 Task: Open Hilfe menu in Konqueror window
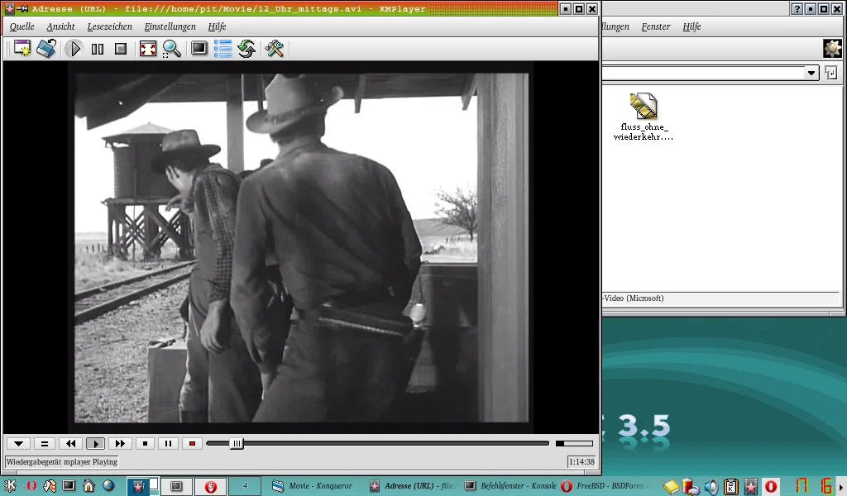[x=691, y=26]
